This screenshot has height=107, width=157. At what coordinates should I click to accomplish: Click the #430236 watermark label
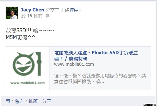click(x=149, y=105)
